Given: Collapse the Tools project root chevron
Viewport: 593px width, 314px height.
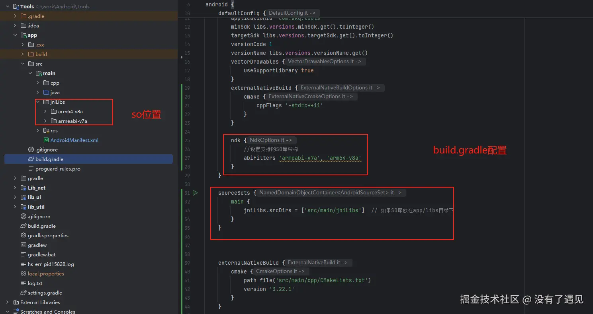Looking at the screenshot, I should (8, 6).
